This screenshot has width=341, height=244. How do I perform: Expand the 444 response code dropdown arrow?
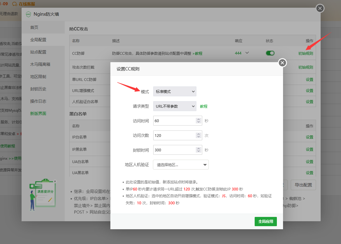(247, 53)
